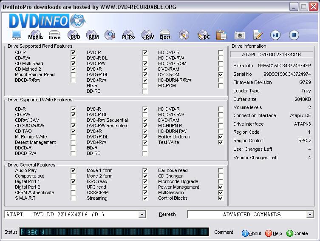Image resolution: width=320 pixels, height=241 pixels.
Task: Close the DvdInfoPro window
Action: click(313, 7)
